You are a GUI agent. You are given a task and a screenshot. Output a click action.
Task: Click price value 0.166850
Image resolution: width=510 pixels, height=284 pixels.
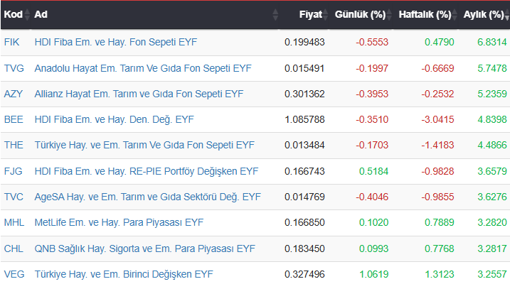point(304,223)
